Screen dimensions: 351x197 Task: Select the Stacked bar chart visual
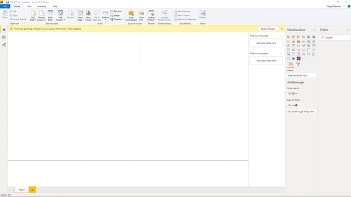click(288, 37)
